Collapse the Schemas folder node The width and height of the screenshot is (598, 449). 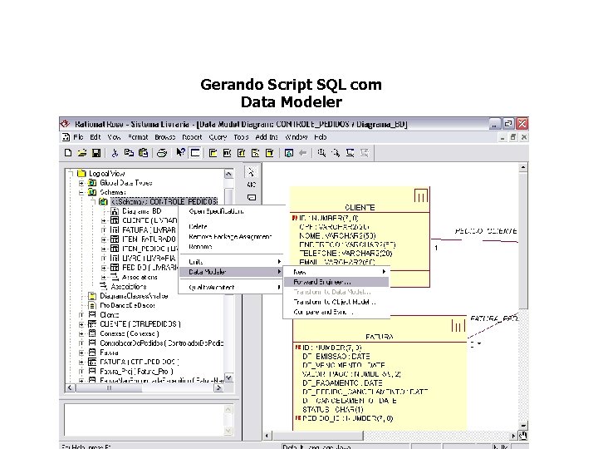coord(81,192)
